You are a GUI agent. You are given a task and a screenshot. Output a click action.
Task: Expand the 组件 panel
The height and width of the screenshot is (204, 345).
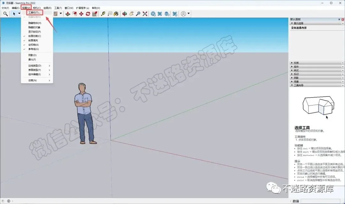292,67
